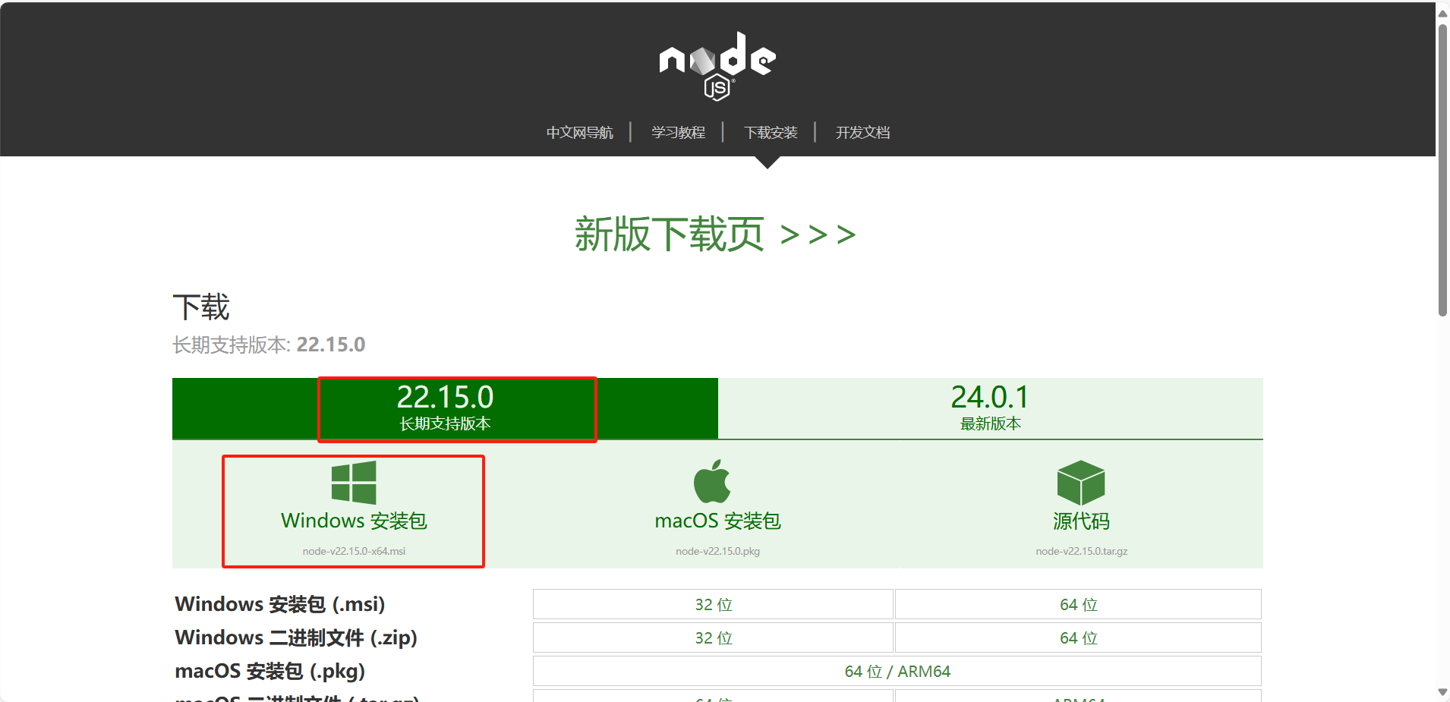Viewport: 1450px width, 702px height.
Task: Open 学习教程 in the navigation bar
Action: pos(678,133)
